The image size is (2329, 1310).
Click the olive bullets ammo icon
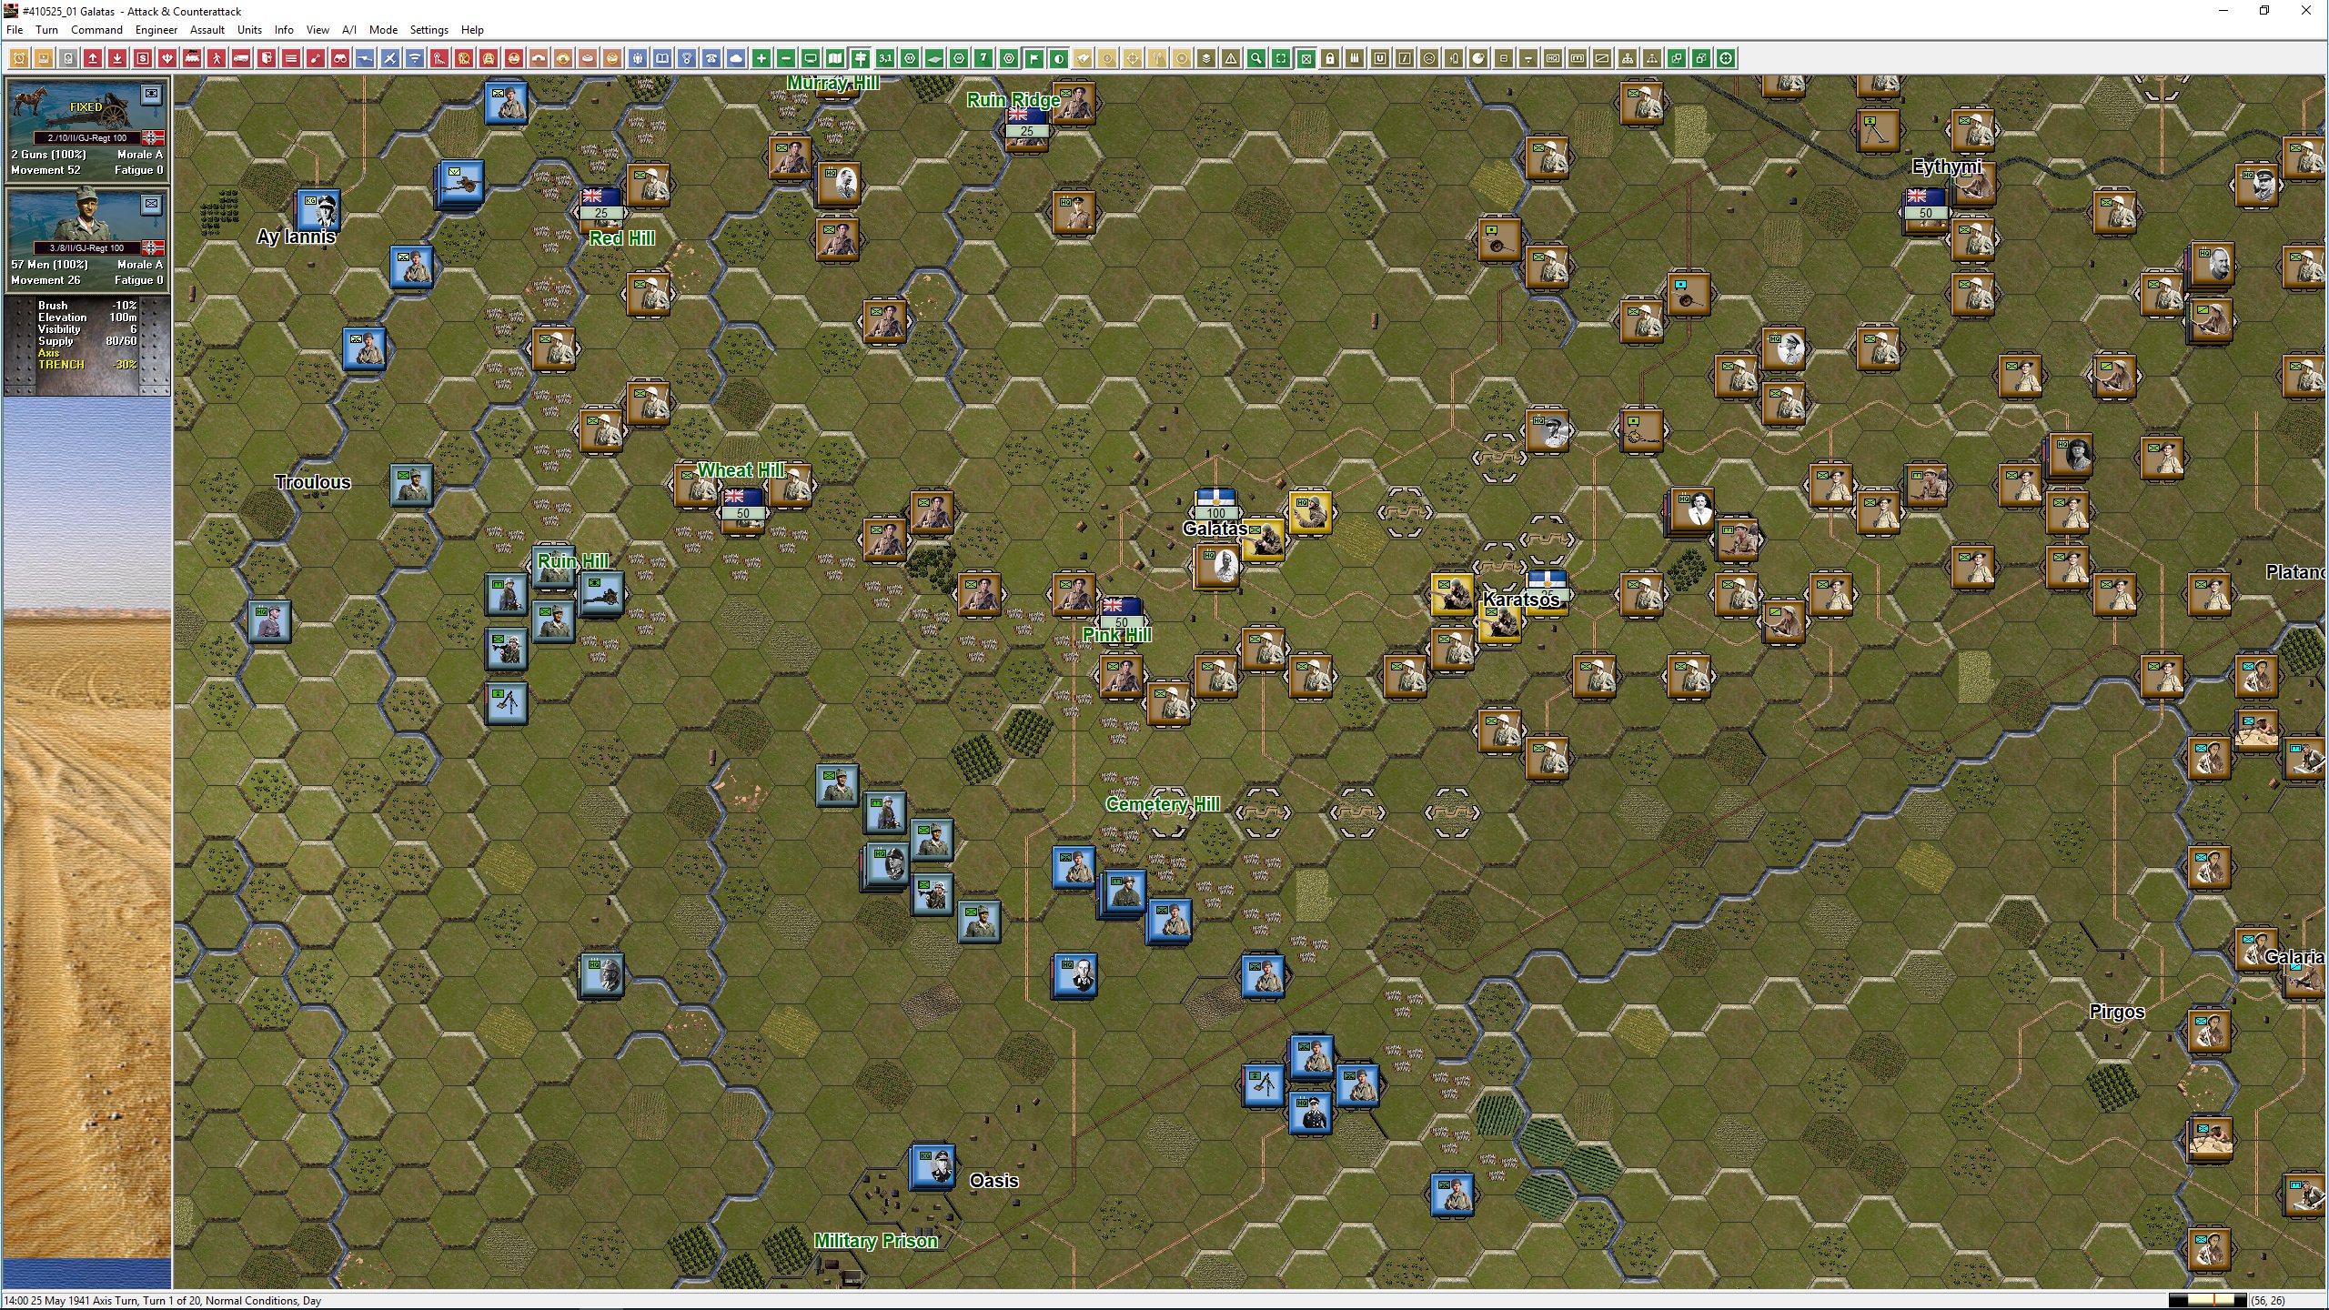pyautogui.click(x=1355, y=59)
